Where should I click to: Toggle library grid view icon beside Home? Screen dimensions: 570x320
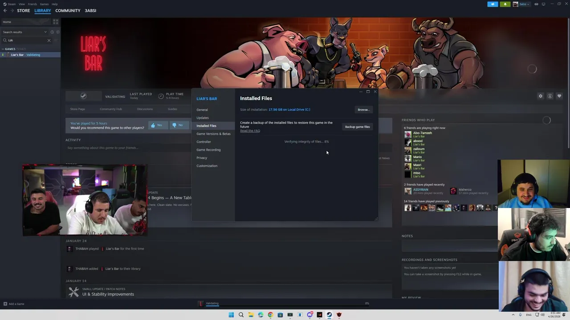coord(56,22)
